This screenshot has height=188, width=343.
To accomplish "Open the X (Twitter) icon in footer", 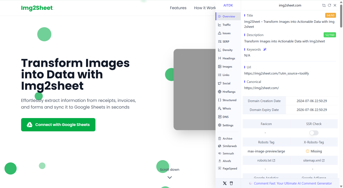I will [x=225, y=183].
